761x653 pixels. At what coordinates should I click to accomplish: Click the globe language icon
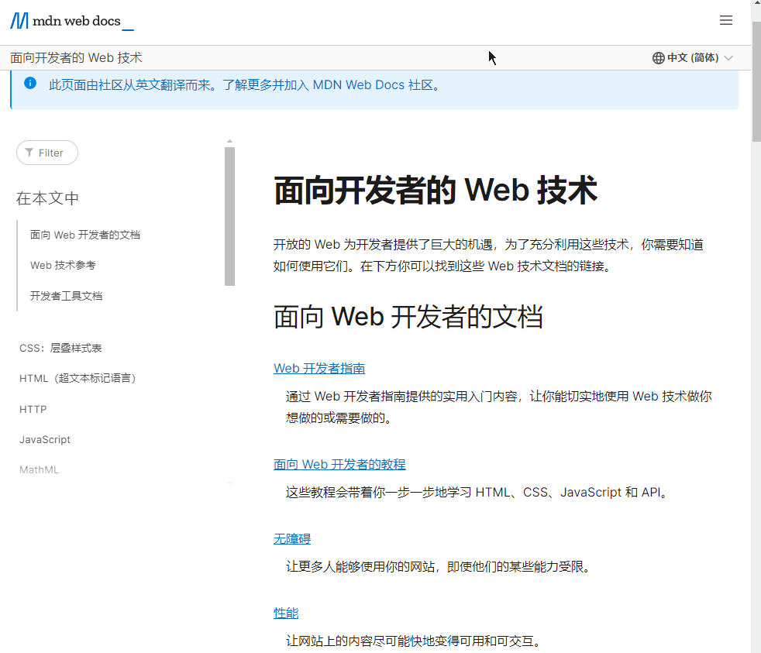click(658, 58)
